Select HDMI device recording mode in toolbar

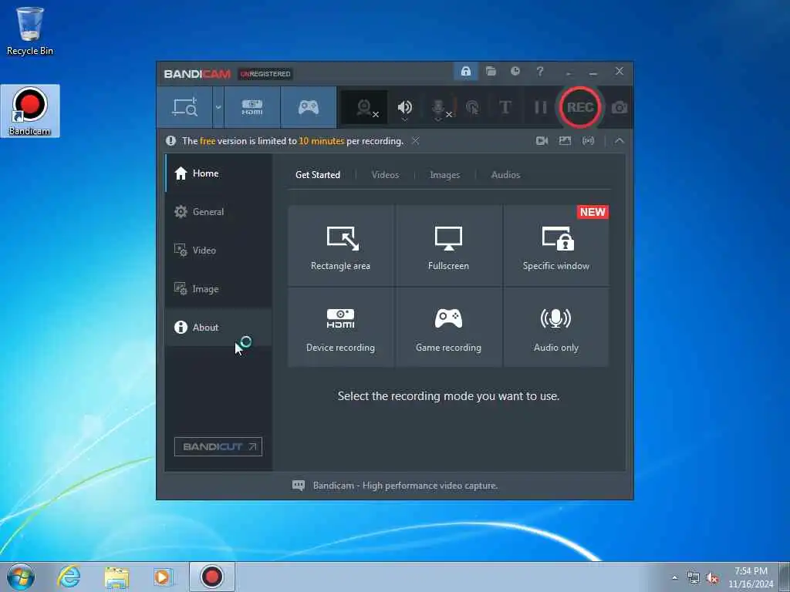[x=252, y=106]
